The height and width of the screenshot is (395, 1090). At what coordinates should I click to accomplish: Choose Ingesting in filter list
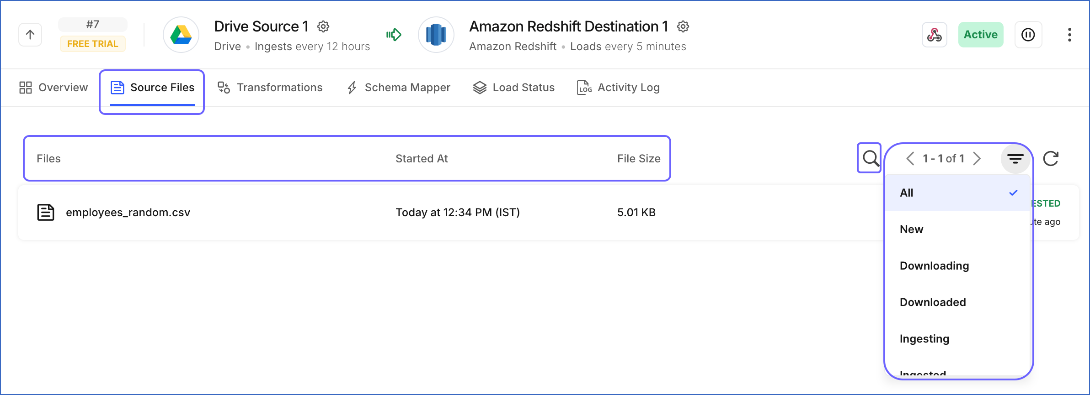coord(957,339)
